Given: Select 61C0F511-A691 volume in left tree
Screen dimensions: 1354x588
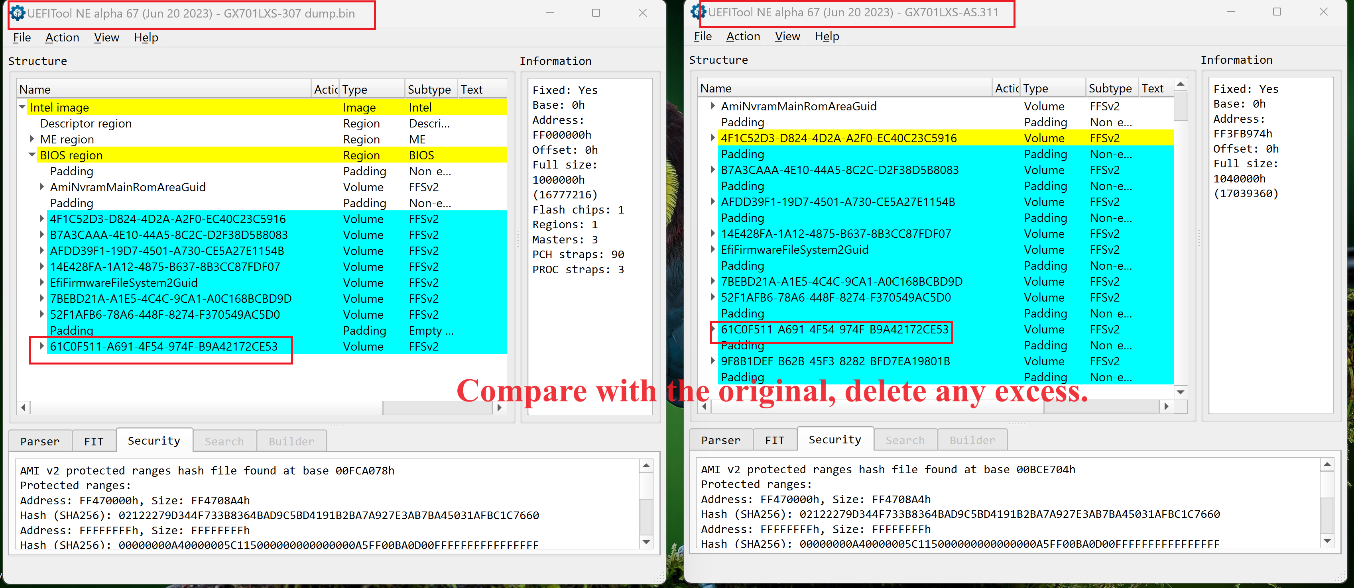Looking at the screenshot, I should [x=163, y=347].
